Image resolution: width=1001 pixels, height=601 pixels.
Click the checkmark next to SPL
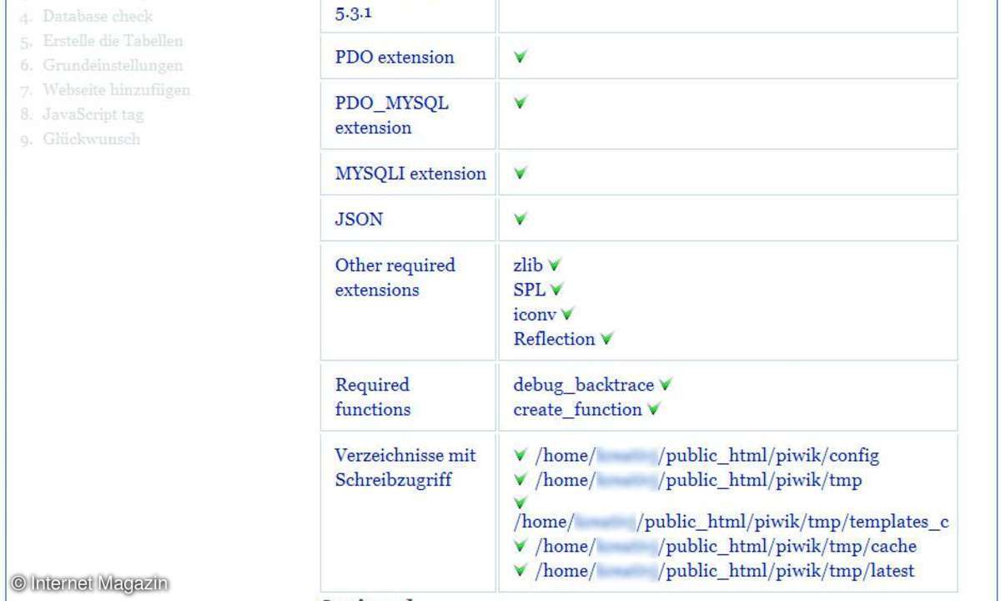pyautogui.click(x=557, y=290)
